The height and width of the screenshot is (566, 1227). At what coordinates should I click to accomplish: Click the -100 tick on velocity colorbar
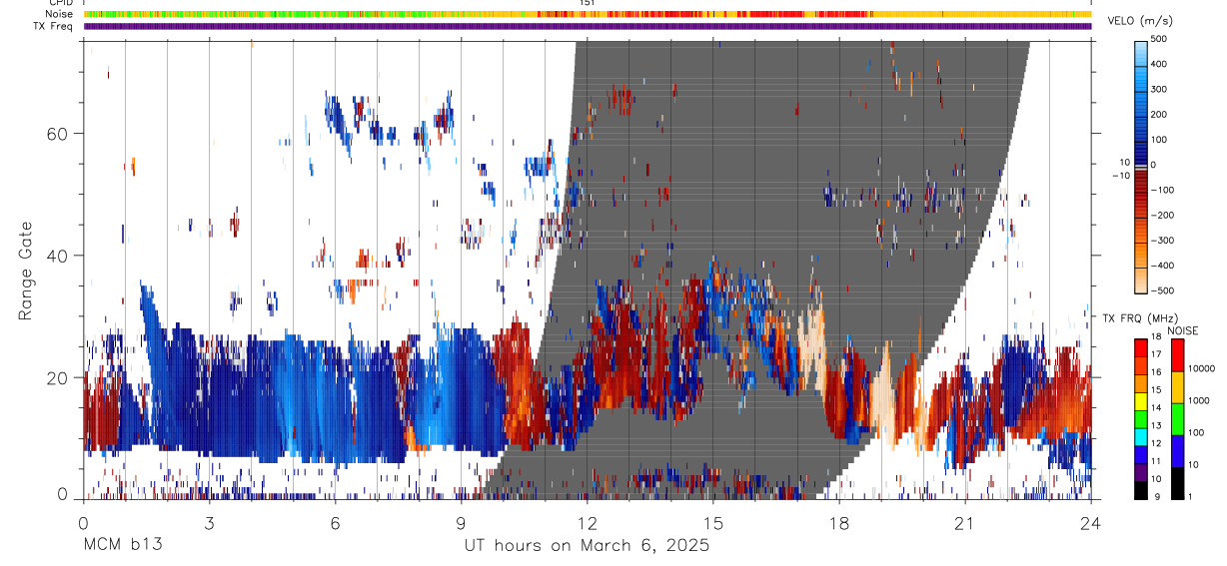(x=1163, y=190)
